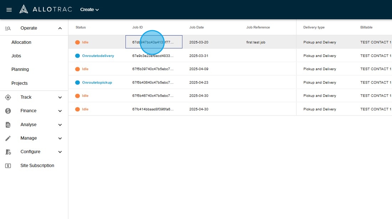Expand the Track section chevron

(x=60, y=97)
